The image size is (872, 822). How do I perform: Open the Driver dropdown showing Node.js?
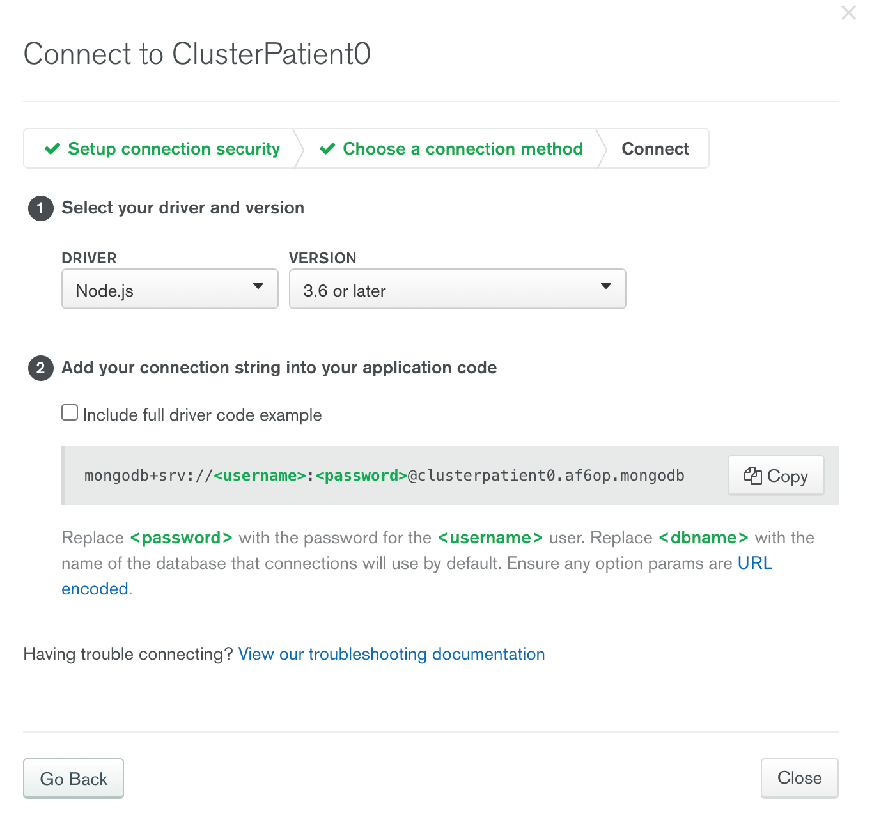pyautogui.click(x=160, y=290)
